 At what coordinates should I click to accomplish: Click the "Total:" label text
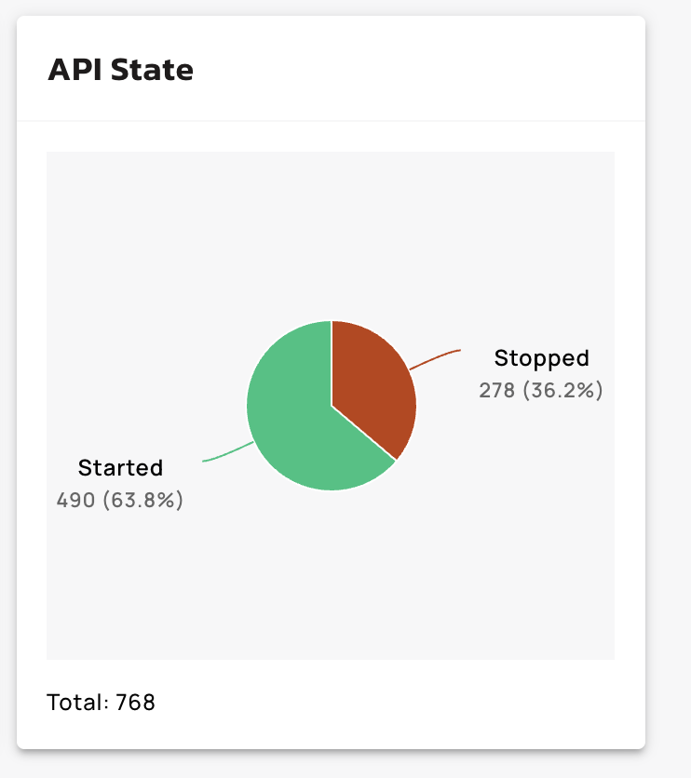[77, 702]
